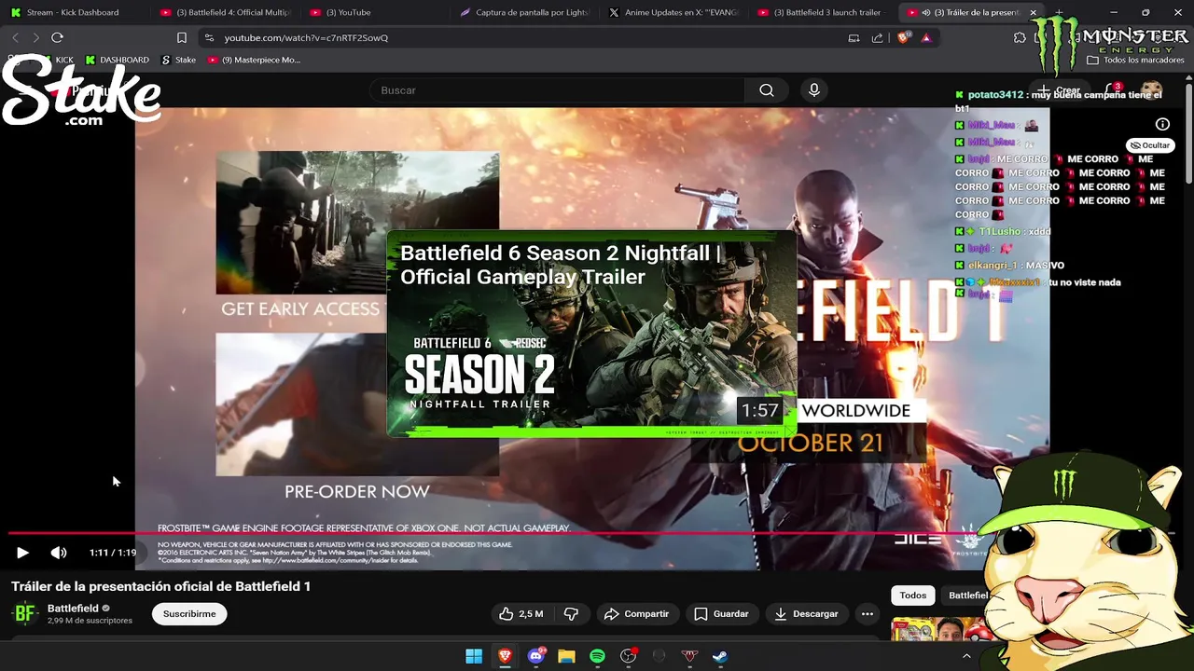1194x671 pixels.
Task: Reload the YouTube page
Action: point(57,37)
